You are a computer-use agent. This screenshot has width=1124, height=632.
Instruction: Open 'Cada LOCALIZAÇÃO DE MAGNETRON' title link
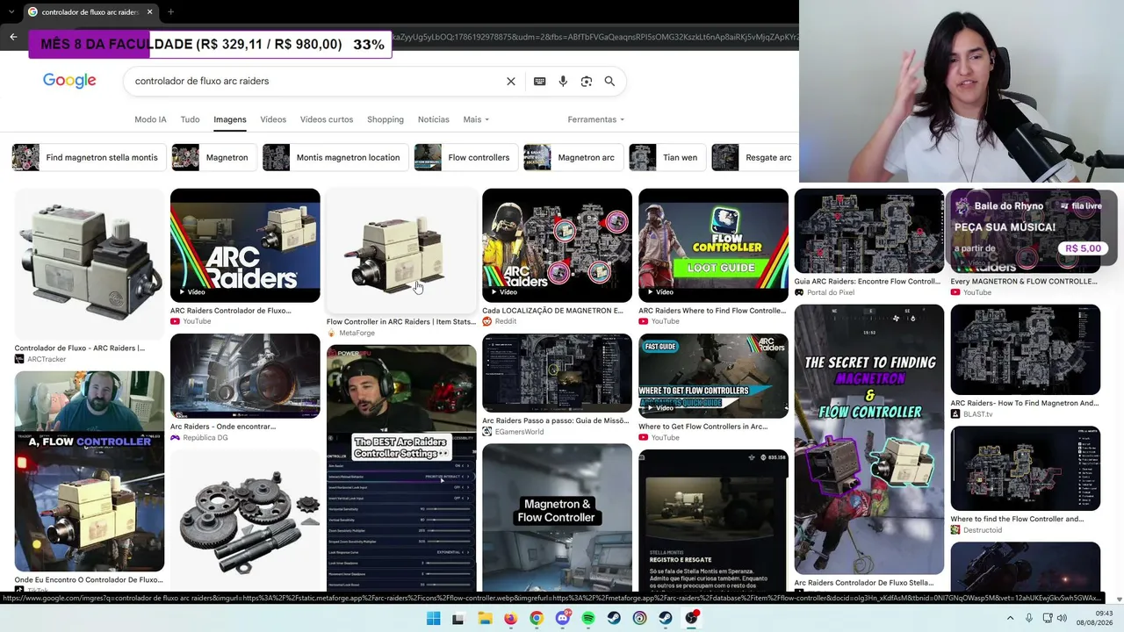pos(552,311)
